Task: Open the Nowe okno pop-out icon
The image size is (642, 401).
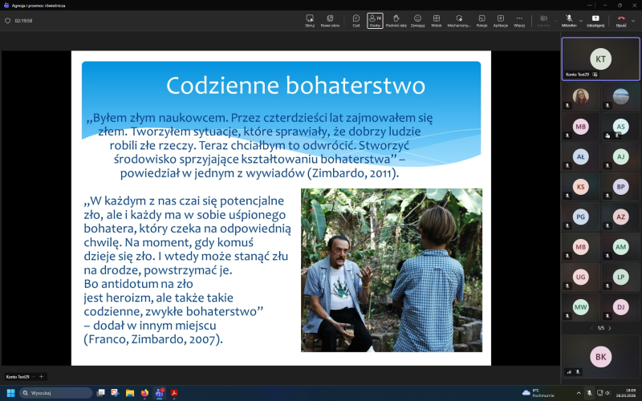Action: tap(330, 20)
